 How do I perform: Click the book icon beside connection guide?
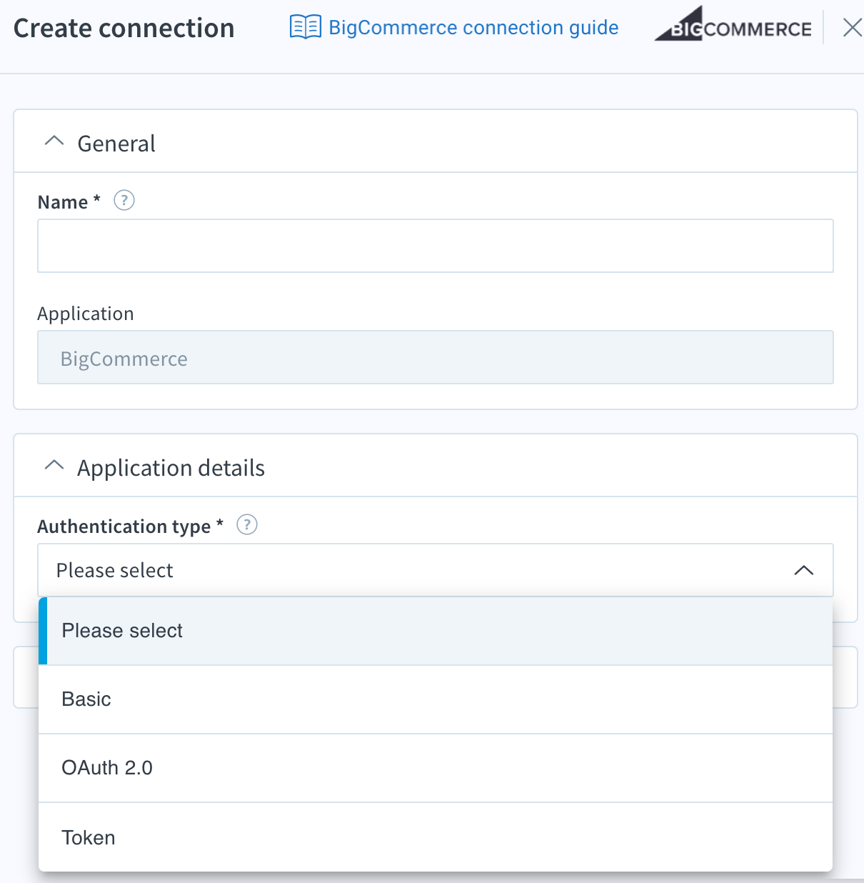[306, 27]
